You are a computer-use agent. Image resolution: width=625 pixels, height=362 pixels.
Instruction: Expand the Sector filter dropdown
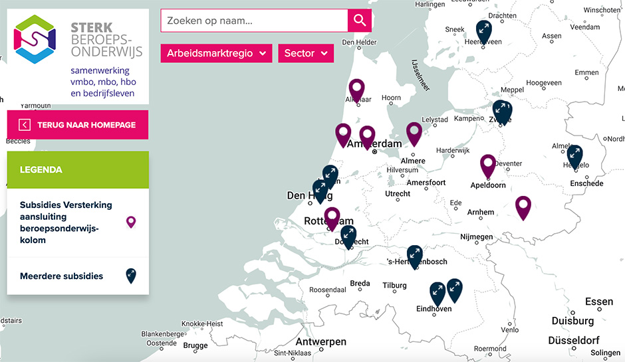305,53
